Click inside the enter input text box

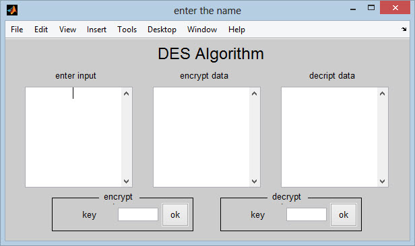pyautogui.click(x=73, y=137)
